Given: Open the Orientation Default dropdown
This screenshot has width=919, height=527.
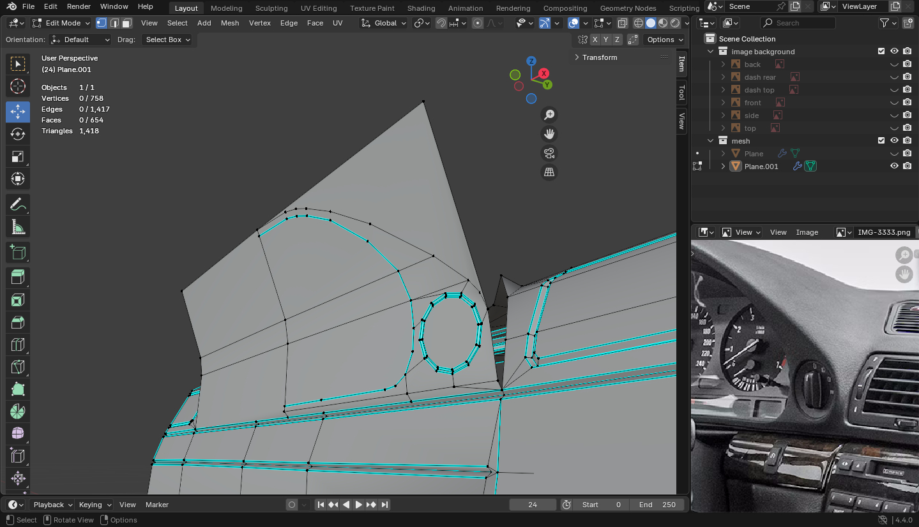Looking at the screenshot, I should pos(80,40).
